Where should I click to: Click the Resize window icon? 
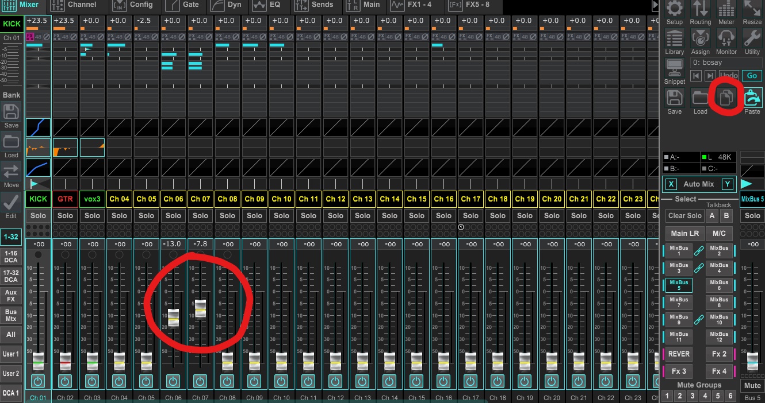coord(752,9)
